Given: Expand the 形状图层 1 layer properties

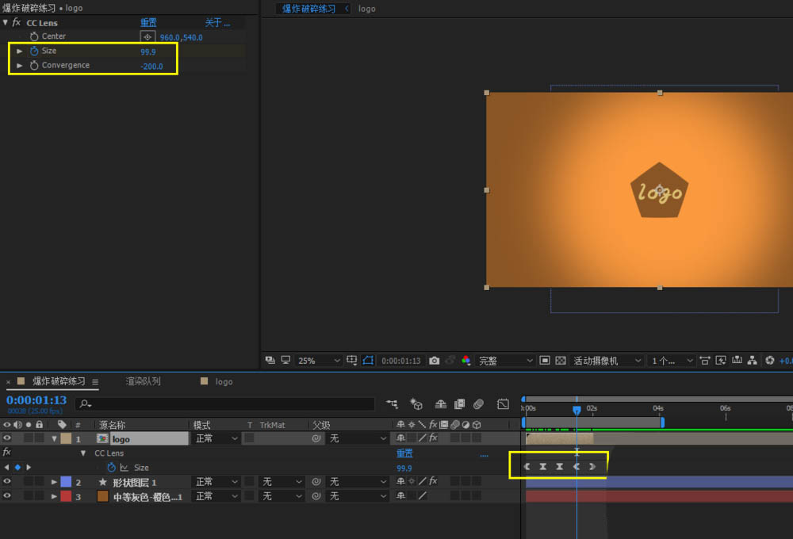Looking at the screenshot, I should 54,482.
